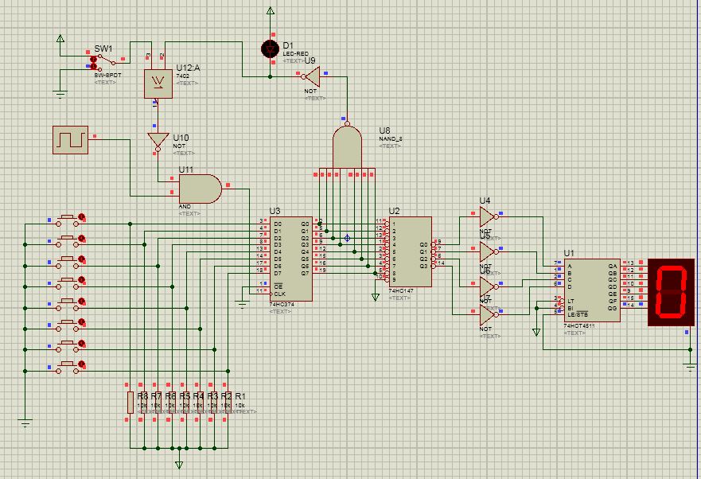Select the U12:A 7402 NOR gate
This screenshot has width=701, height=479.
click(x=158, y=84)
